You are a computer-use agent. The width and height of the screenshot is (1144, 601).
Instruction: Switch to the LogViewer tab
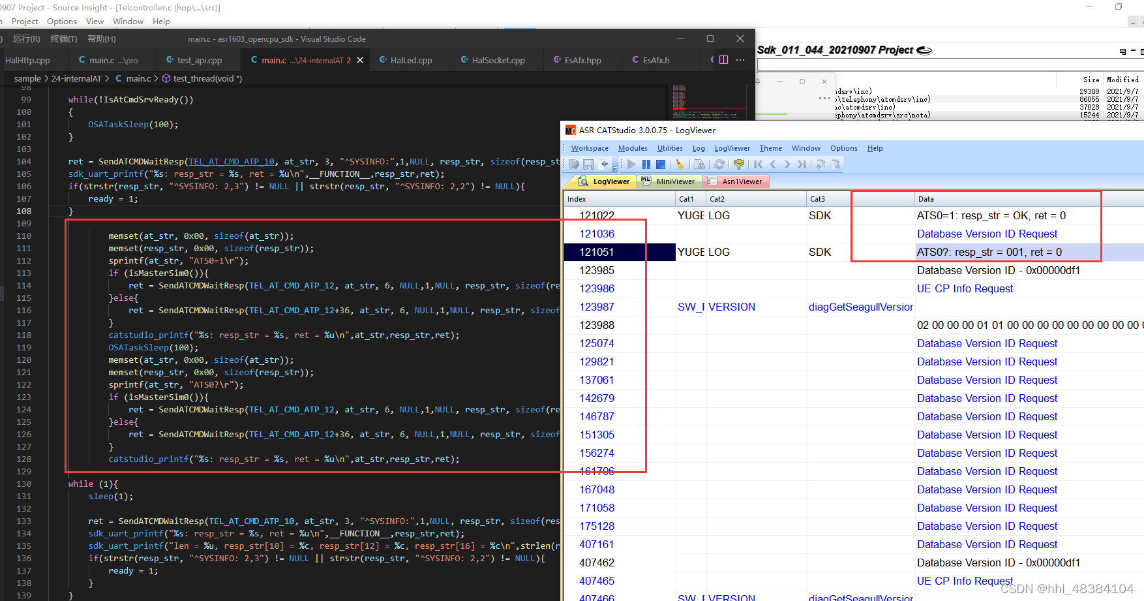pyautogui.click(x=604, y=181)
